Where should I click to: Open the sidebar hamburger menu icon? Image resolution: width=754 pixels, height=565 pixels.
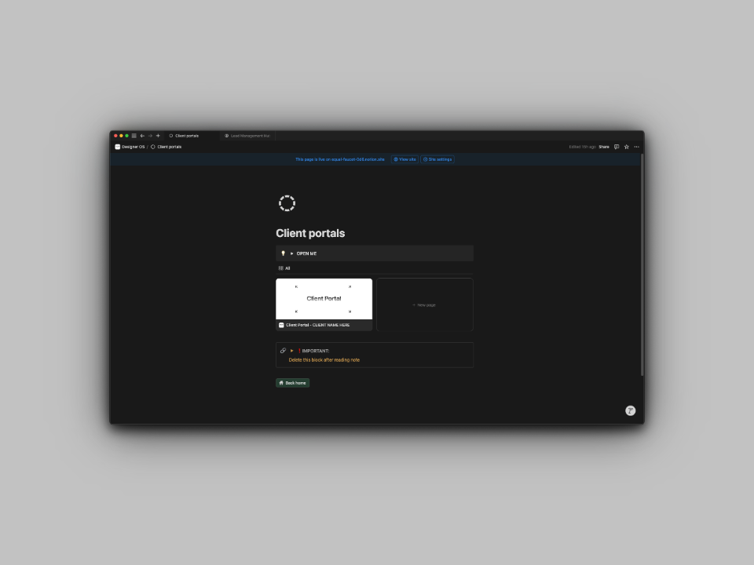tap(134, 136)
